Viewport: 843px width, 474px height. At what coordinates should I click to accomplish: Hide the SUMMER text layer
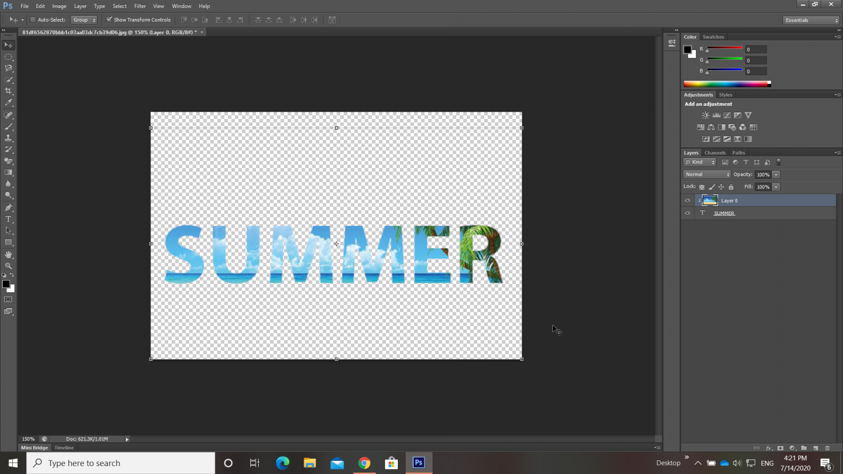(688, 213)
